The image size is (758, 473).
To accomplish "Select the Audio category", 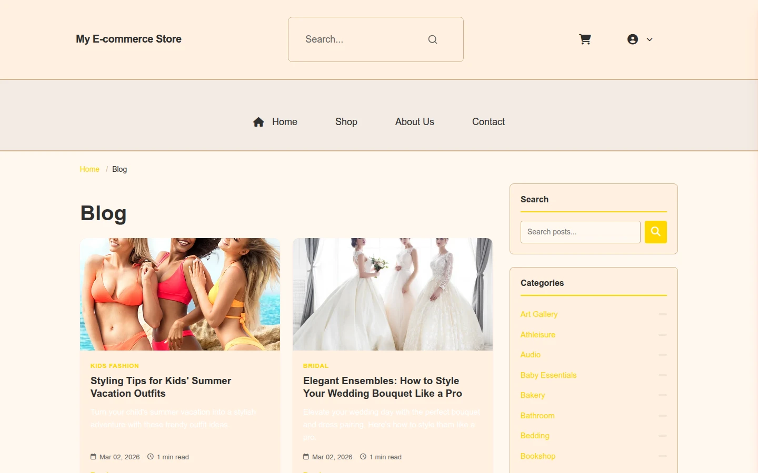I will [x=531, y=355].
